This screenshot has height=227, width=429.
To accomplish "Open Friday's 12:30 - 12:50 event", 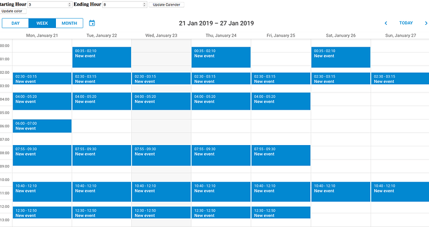I will point(280,213).
